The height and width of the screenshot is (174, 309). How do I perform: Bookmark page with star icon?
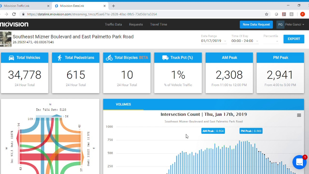pyautogui.click(x=267, y=14)
